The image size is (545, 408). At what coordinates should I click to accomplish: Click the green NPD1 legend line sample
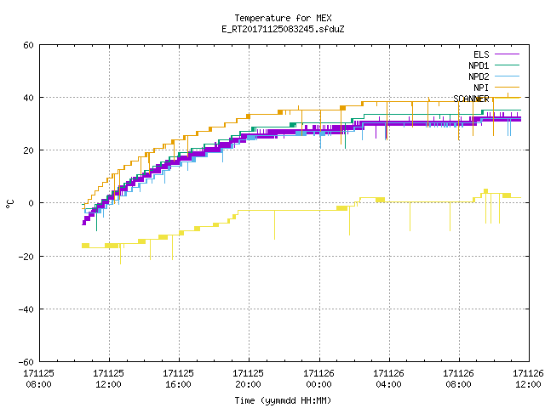click(x=508, y=65)
